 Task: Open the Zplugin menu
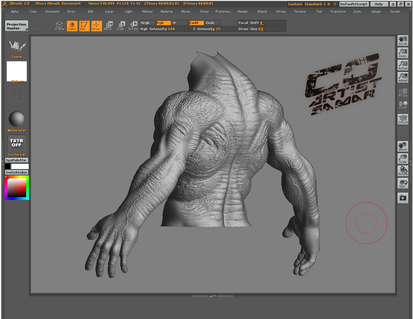pos(376,11)
